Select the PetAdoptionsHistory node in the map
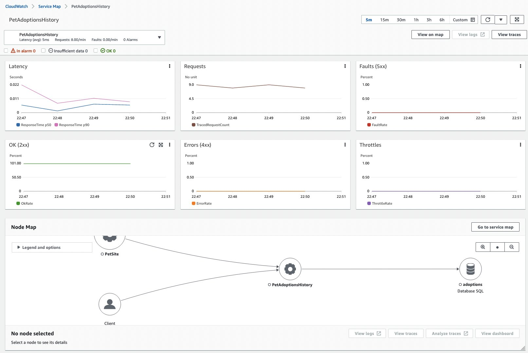The image size is (528, 353). click(x=289, y=269)
